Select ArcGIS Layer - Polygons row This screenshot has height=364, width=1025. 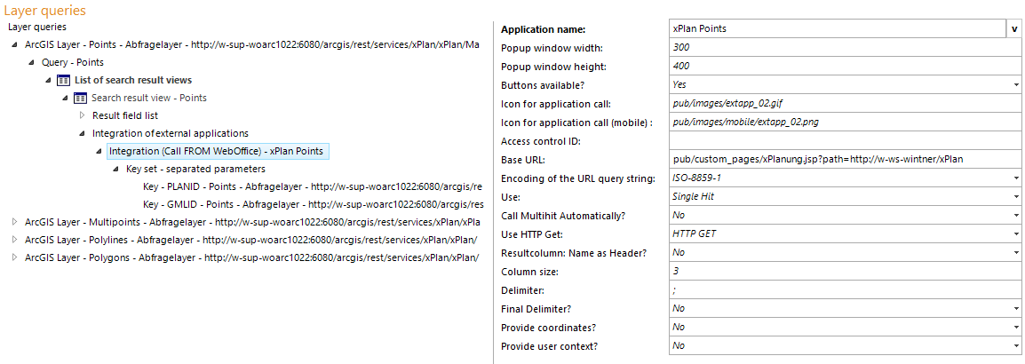[x=251, y=257]
